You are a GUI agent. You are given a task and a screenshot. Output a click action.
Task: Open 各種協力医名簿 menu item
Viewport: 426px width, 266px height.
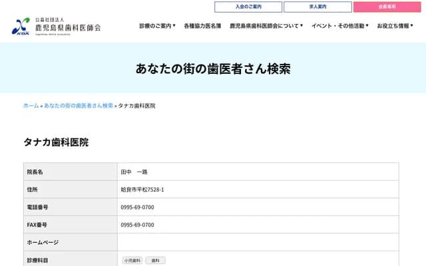[x=202, y=26]
